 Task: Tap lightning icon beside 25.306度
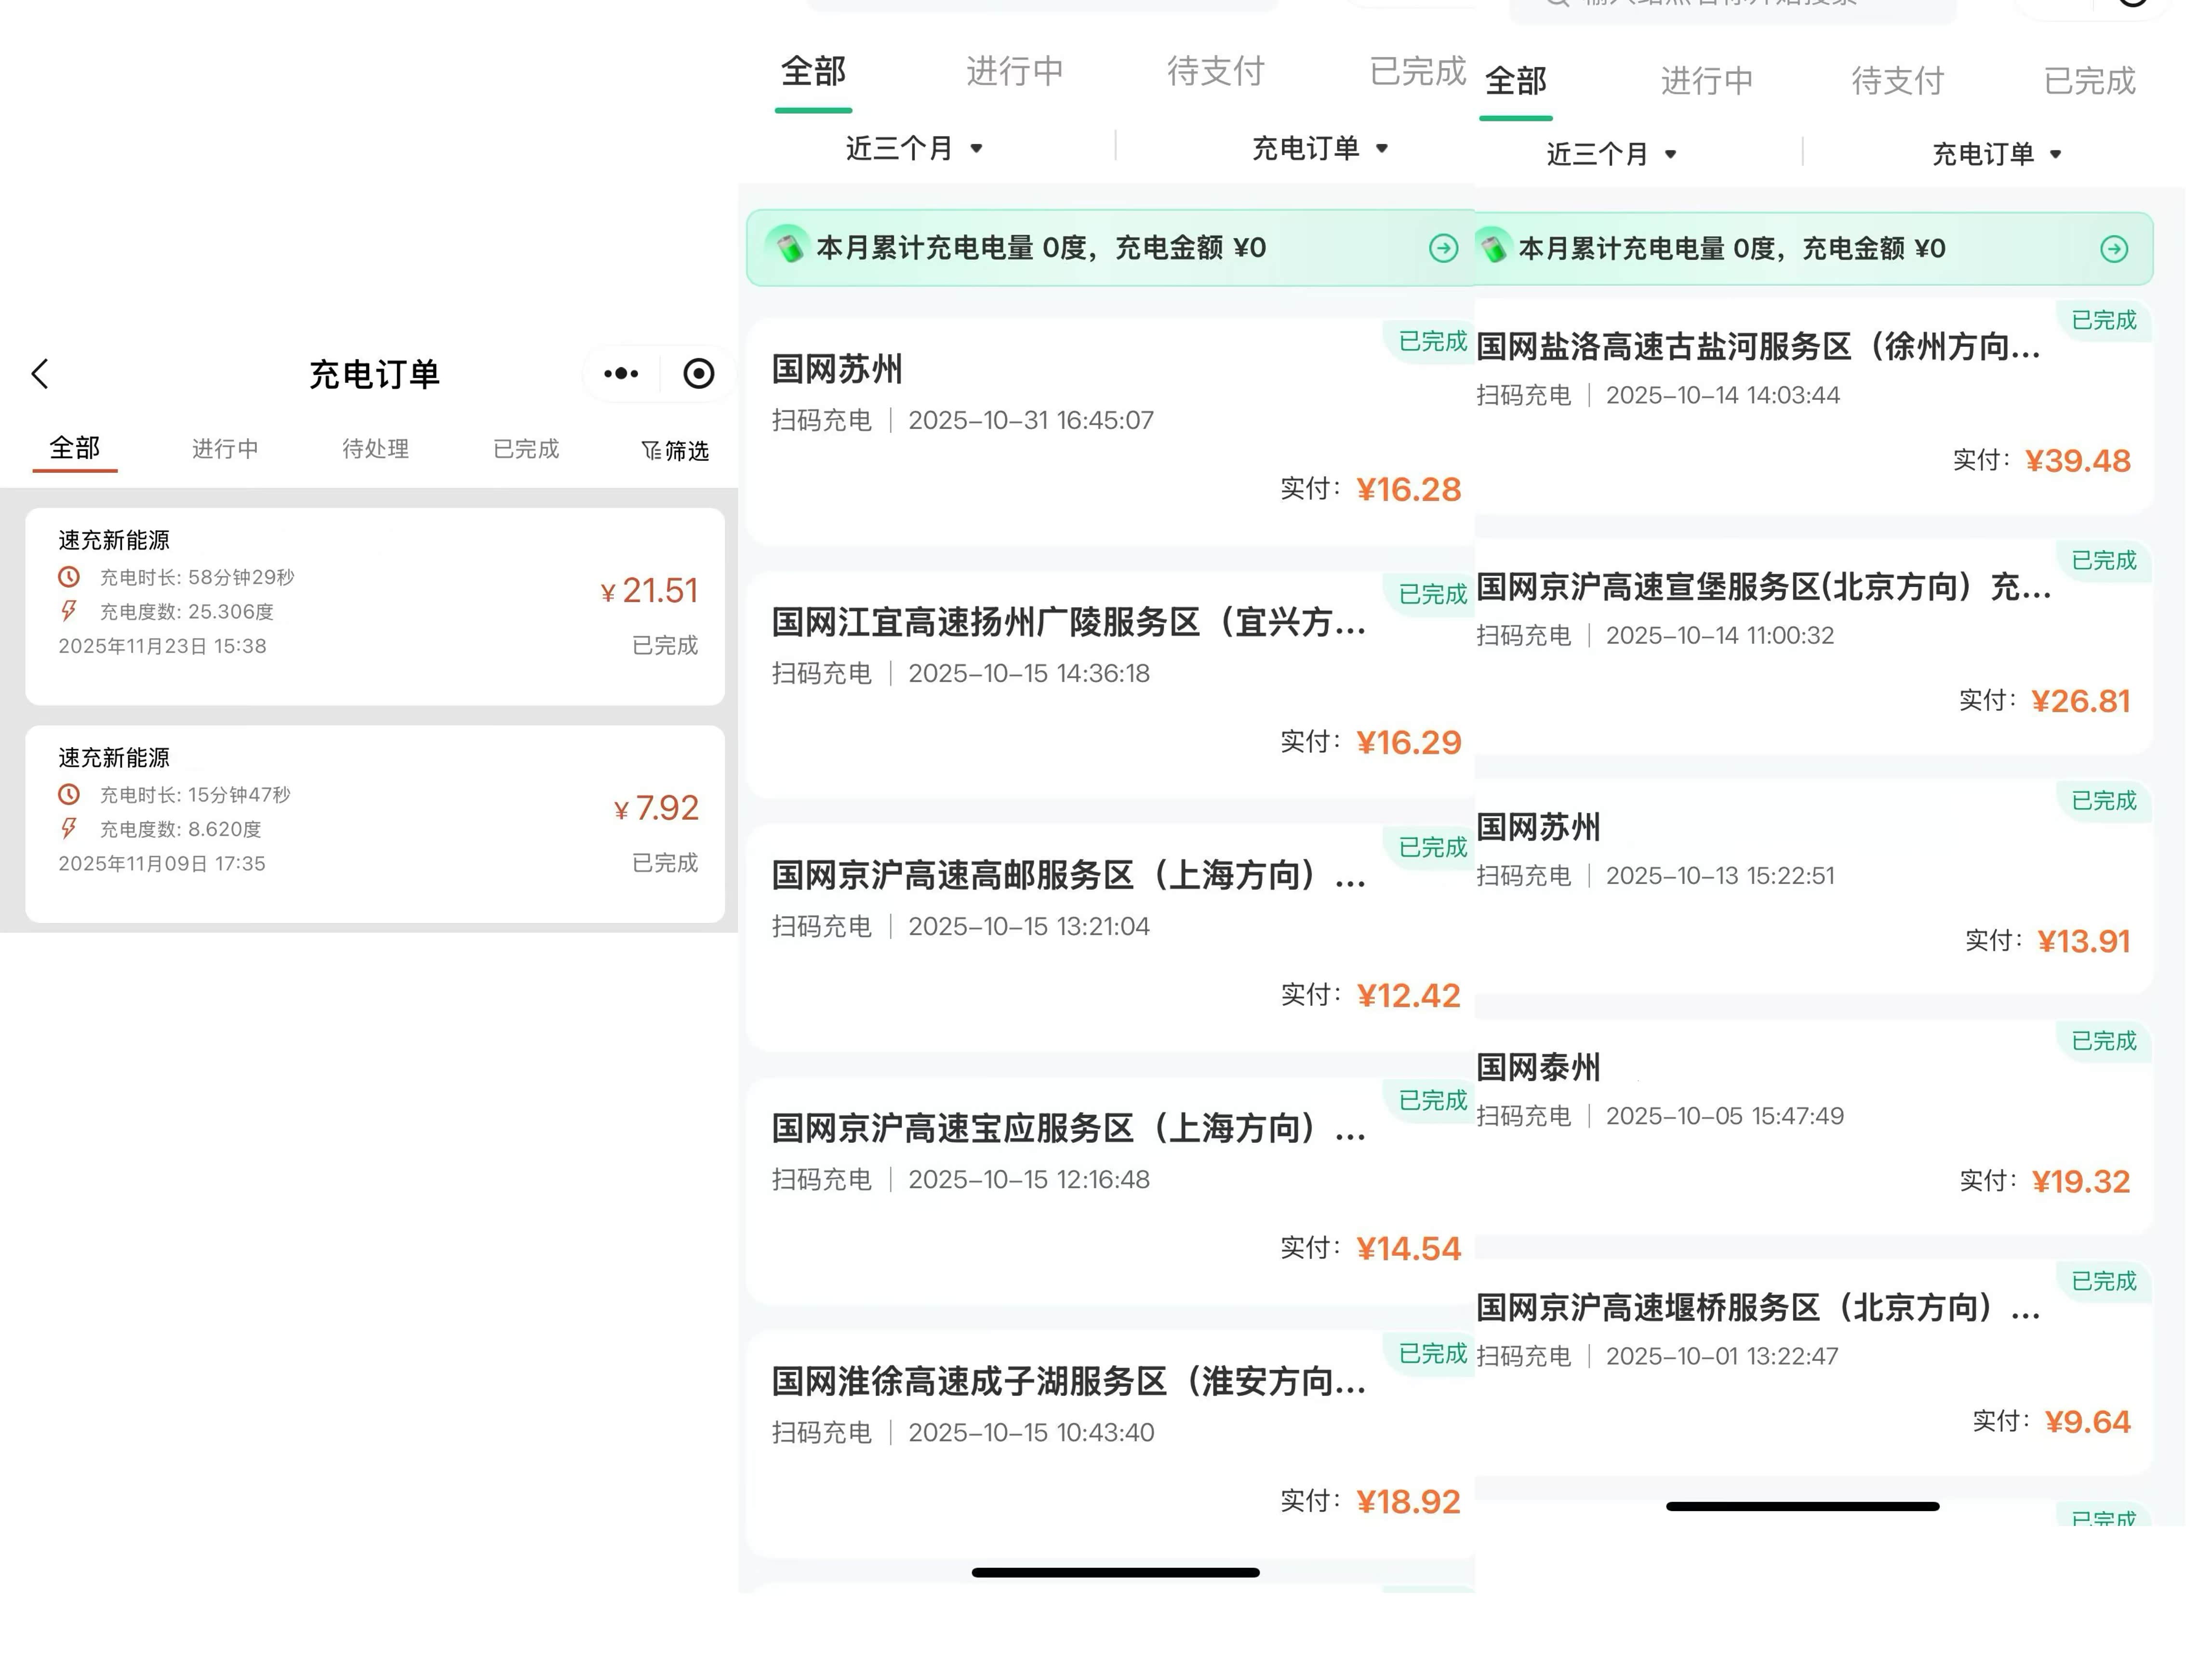pyautogui.click(x=69, y=611)
